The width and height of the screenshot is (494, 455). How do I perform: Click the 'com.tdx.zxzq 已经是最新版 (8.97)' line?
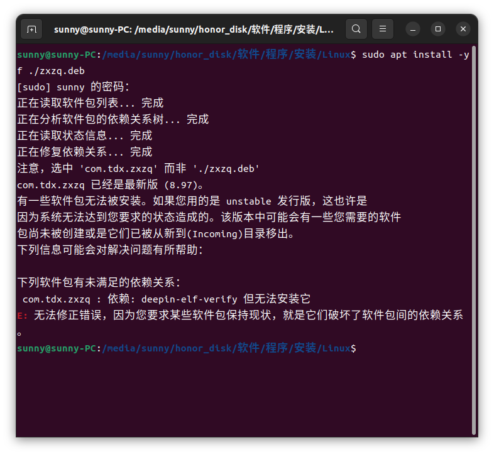(x=110, y=185)
